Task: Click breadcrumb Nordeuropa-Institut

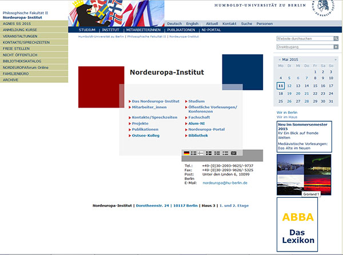Action: pyautogui.click(x=184, y=37)
